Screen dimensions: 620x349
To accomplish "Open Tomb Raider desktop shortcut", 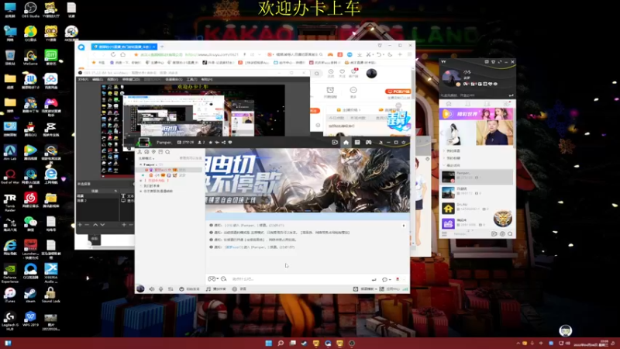I will click(x=10, y=202).
